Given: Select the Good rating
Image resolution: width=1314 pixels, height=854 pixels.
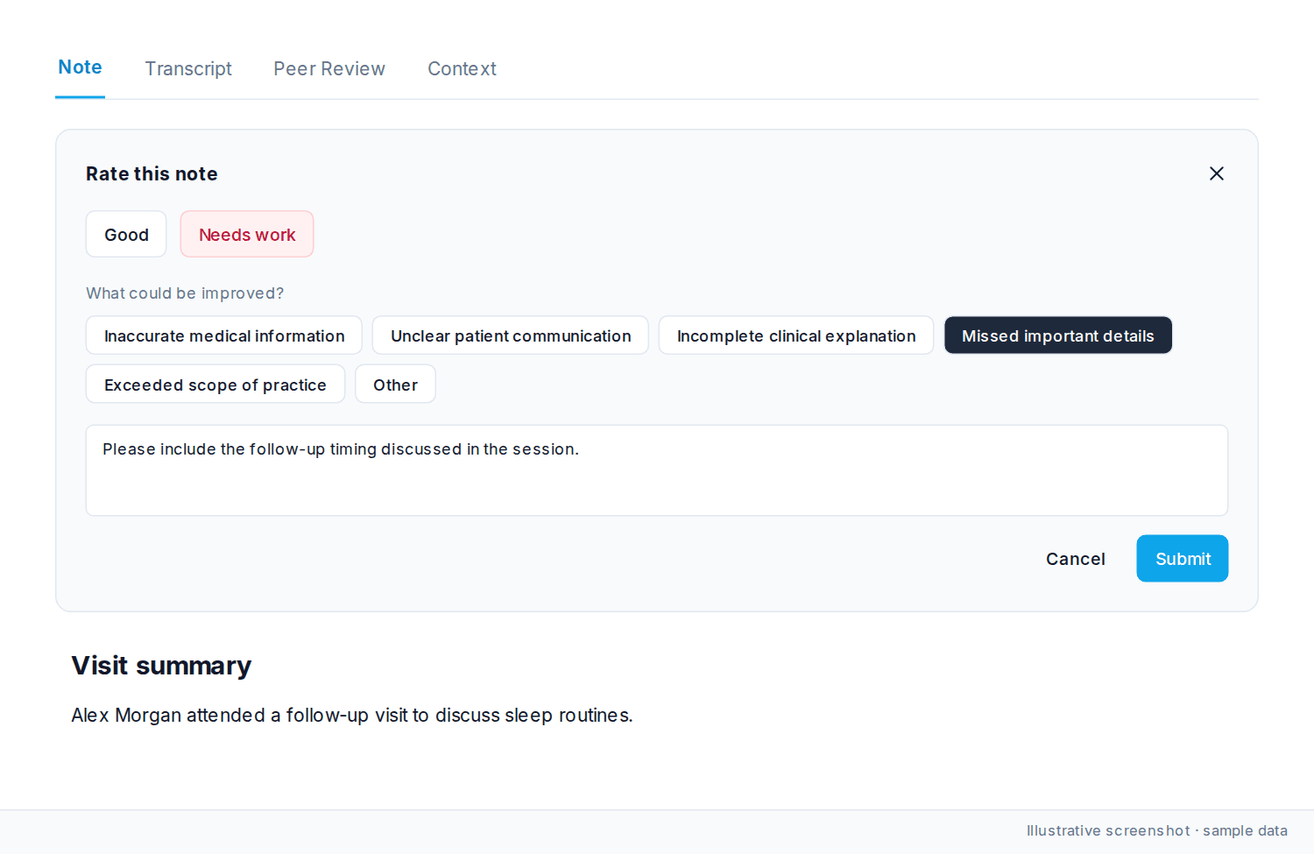Looking at the screenshot, I should point(126,235).
